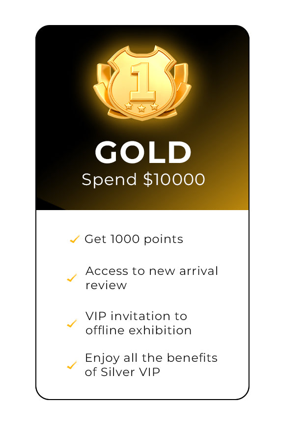Click the checkmark beside Enjoy all the benefits

(x=72, y=365)
